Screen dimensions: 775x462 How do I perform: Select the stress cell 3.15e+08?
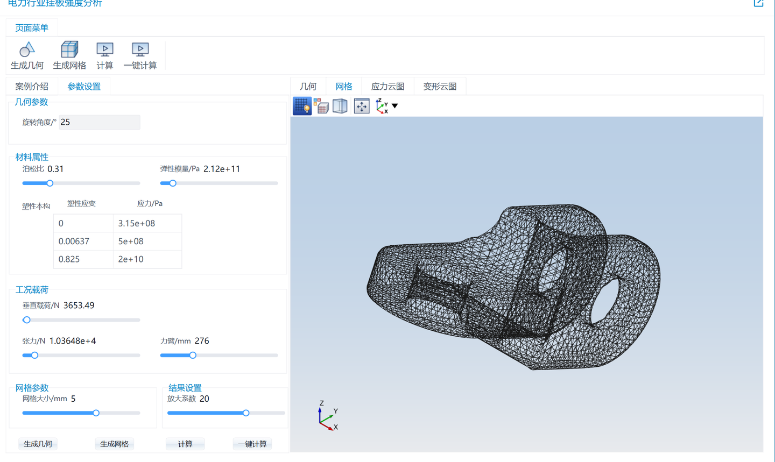click(x=147, y=223)
